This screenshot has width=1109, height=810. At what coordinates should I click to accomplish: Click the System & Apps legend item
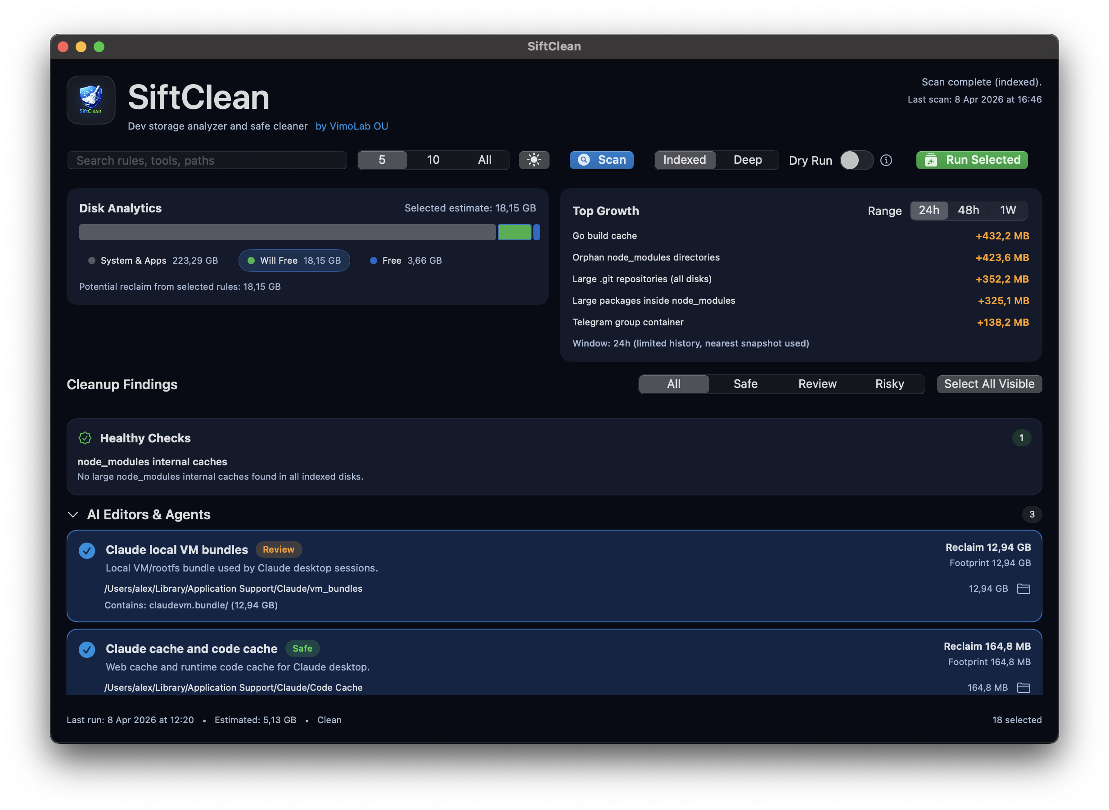(x=153, y=261)
